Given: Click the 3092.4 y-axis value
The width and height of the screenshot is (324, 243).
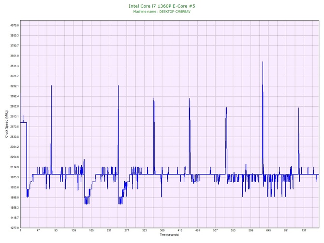Looking at the screenshot, I should point(15,96).
